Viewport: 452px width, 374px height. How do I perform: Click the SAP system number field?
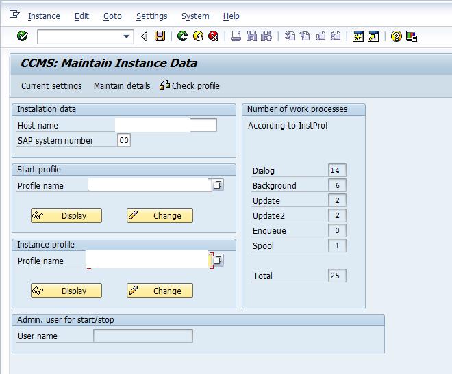(x=123, y=140)
